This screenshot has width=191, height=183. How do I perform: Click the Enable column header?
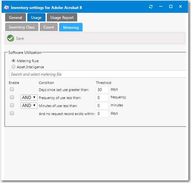coord(14,83)
